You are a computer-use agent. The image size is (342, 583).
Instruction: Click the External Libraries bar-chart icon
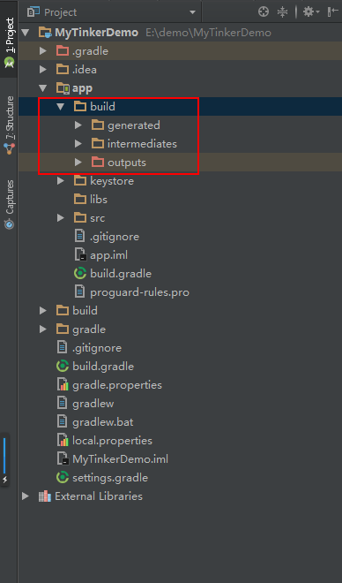pyautogui.click(x=45, y=496)
